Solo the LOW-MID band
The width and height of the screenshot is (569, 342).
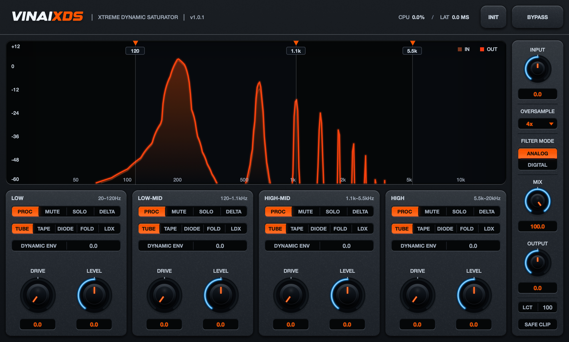click(x=206, y=211)
